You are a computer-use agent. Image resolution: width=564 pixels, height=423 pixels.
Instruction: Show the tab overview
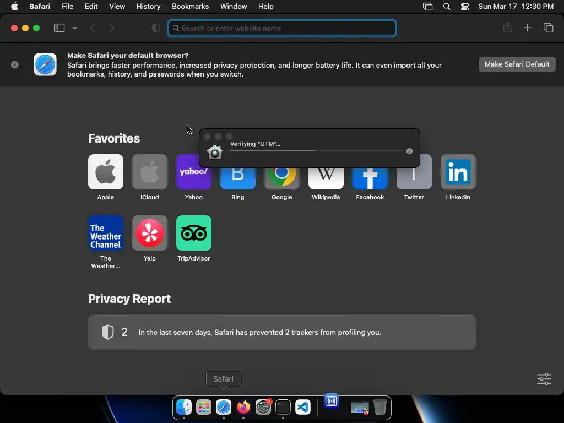(548, 28)
